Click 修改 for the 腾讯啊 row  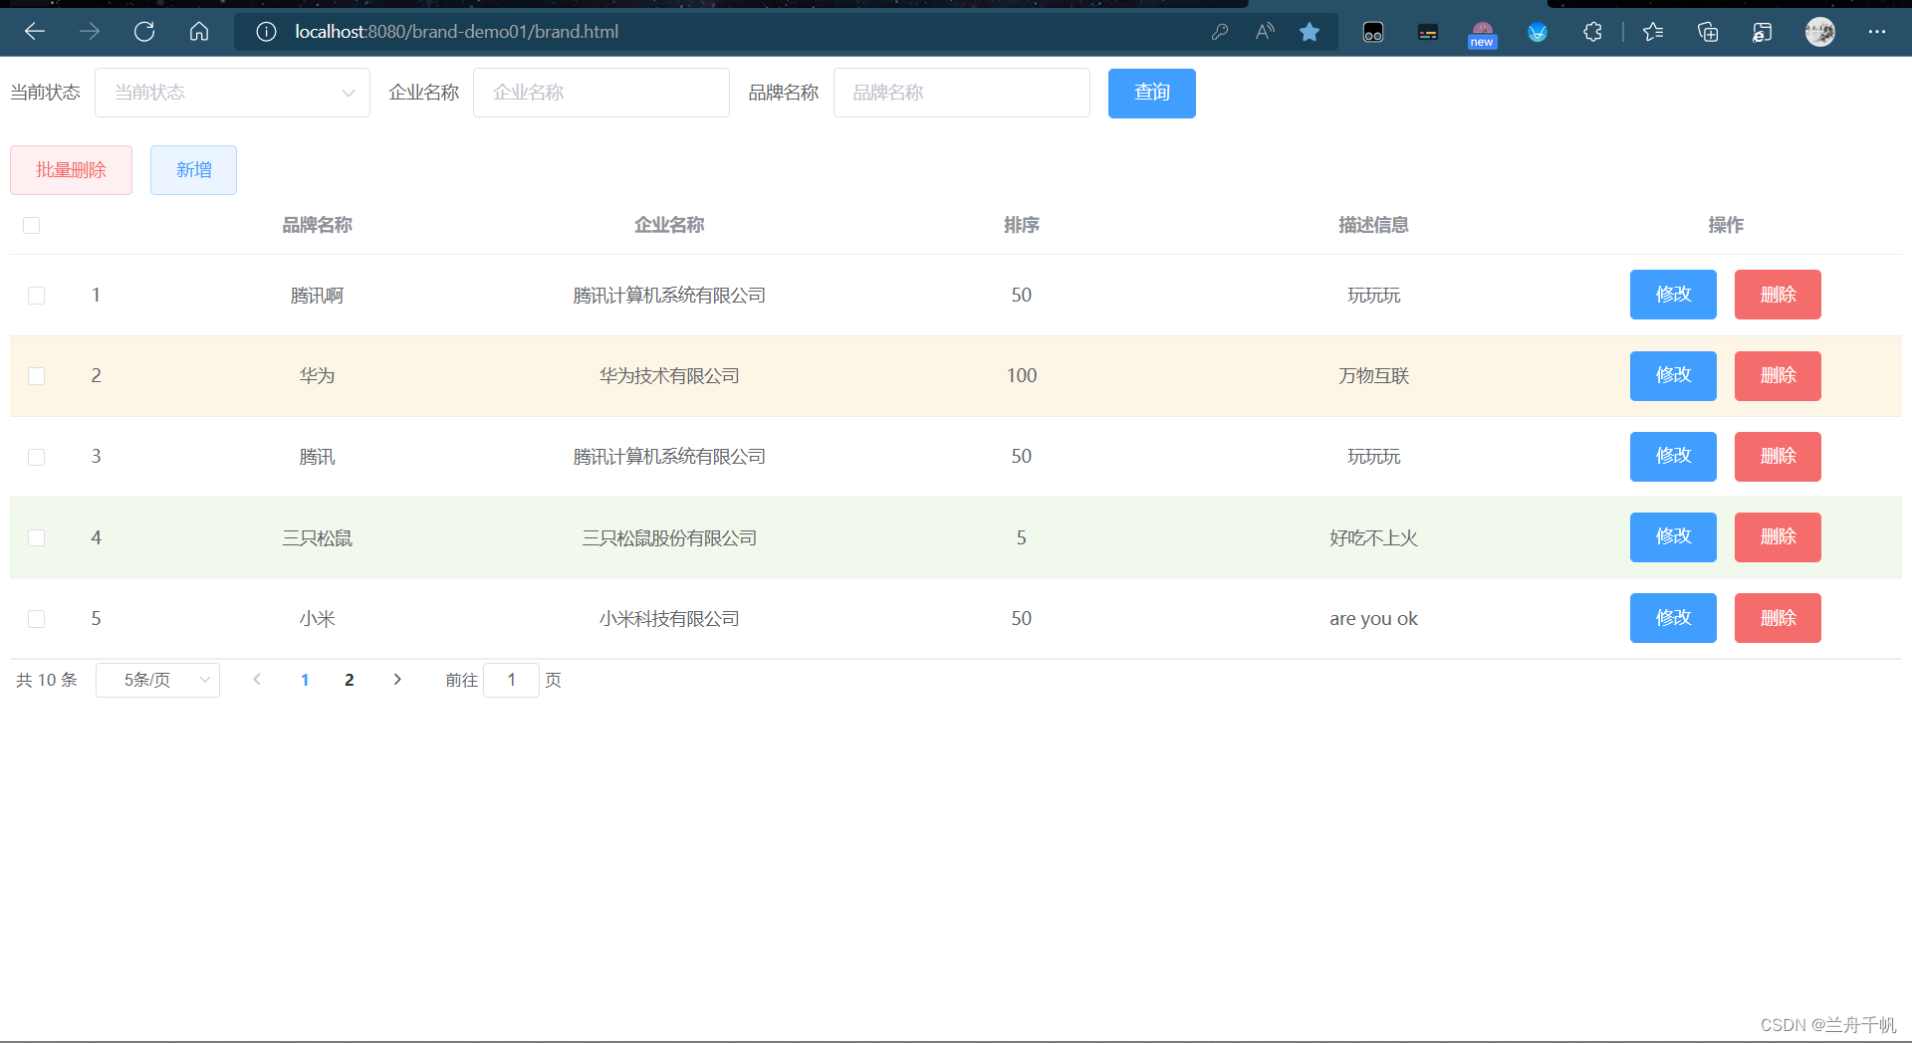1673,295
